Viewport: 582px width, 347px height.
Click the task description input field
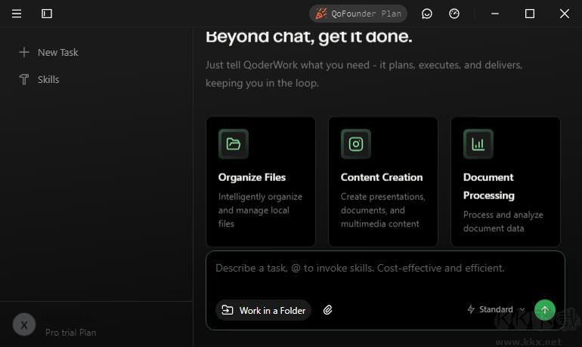point(385,274)
